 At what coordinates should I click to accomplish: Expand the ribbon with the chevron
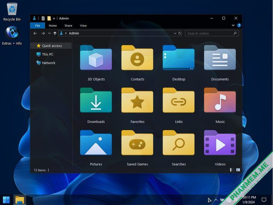233,26
